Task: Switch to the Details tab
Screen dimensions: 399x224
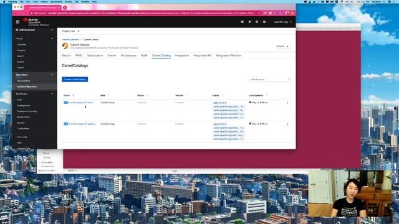Action: 66,55
